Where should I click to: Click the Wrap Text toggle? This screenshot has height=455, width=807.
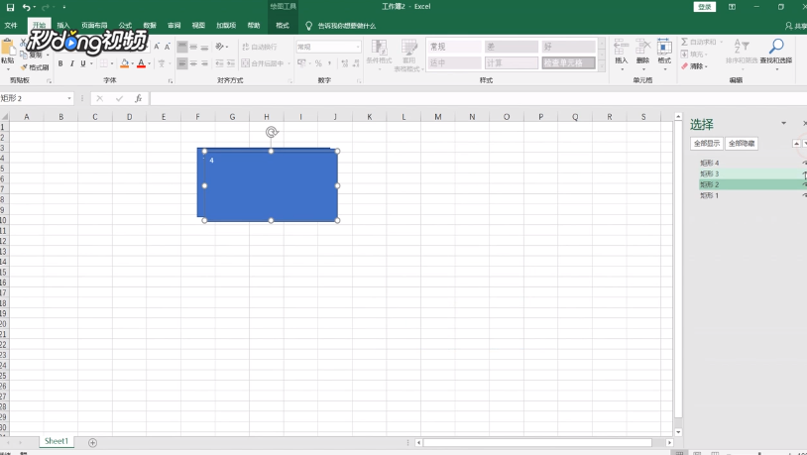260,47
